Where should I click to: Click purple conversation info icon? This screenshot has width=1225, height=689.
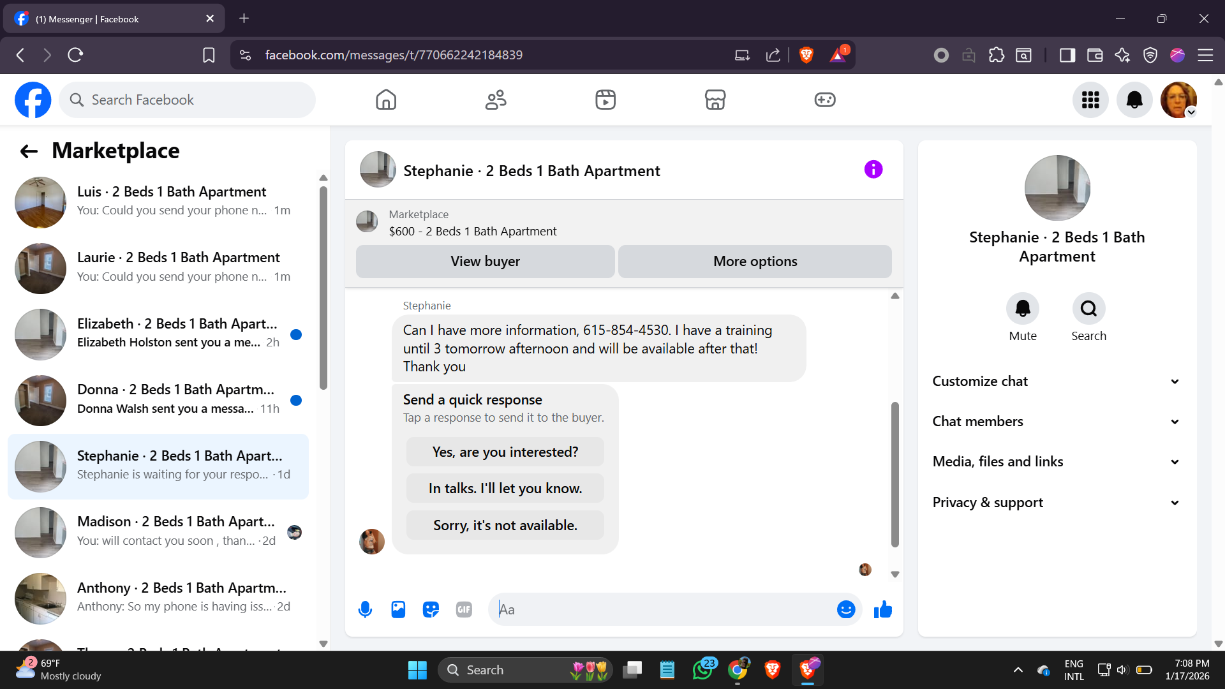click(873, 170)
